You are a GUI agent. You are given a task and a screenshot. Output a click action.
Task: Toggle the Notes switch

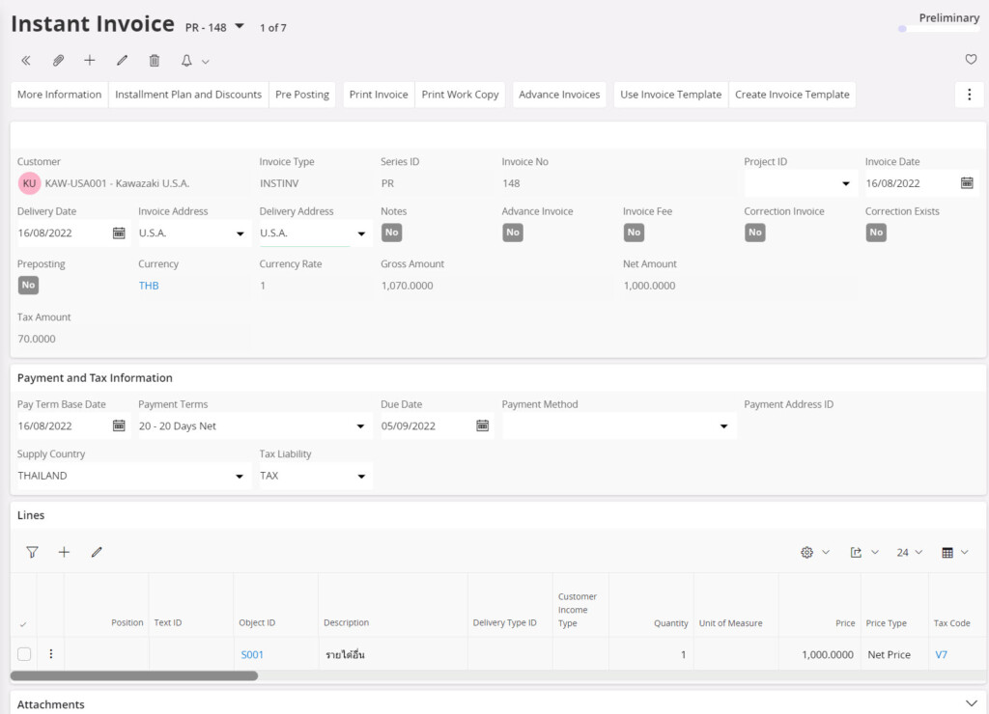point(391,233)
